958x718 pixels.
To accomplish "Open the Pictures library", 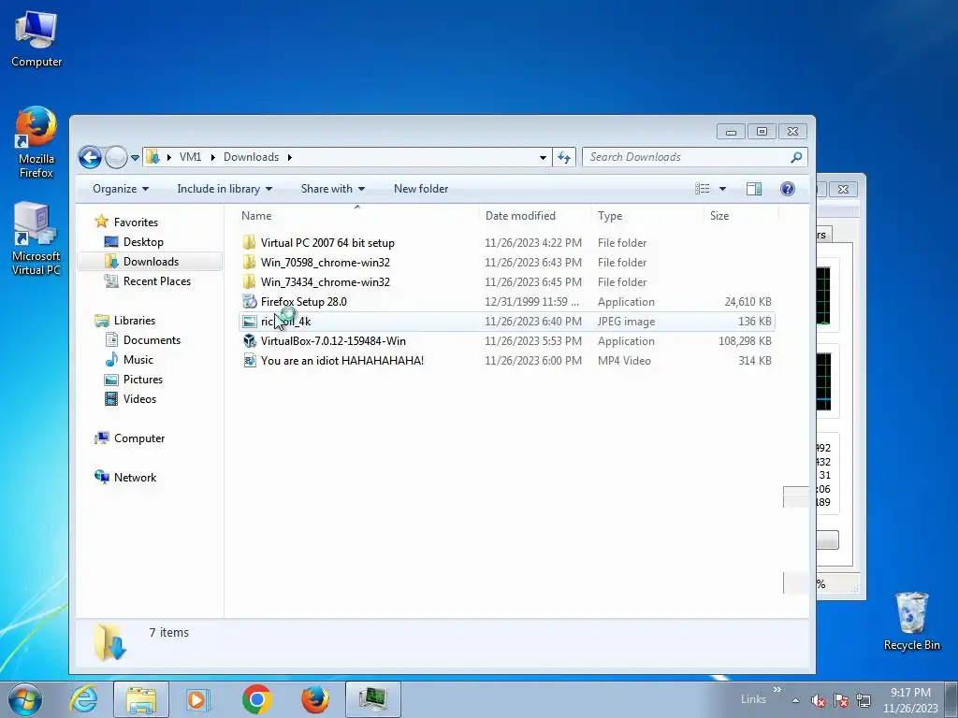I will click(x=143, y=380).
